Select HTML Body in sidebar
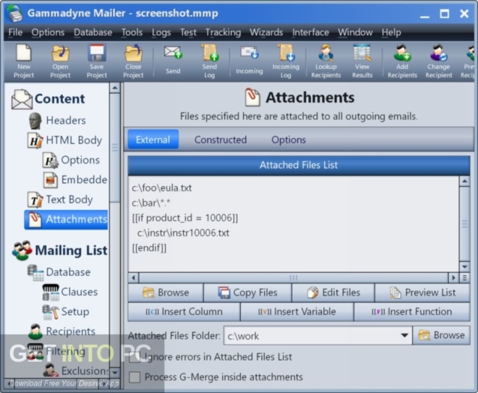The image size is (478, 393). [74, 140]
